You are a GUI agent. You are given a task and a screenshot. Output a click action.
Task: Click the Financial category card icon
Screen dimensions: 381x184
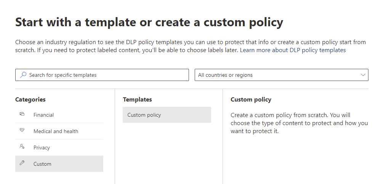coord(22,114)
